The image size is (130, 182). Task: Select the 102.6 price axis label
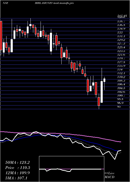[121, 92]
